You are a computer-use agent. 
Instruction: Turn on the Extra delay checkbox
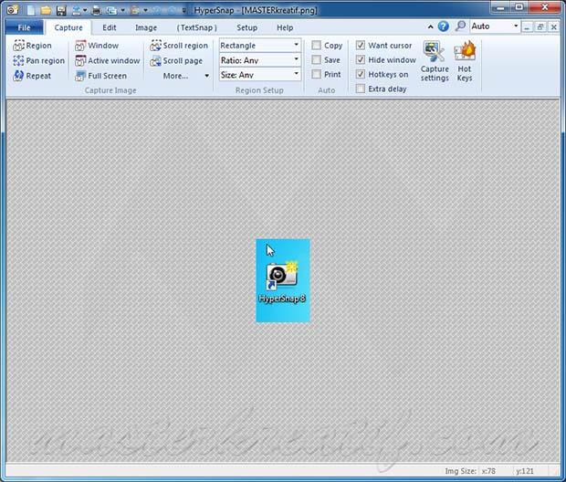click(362, 89)
